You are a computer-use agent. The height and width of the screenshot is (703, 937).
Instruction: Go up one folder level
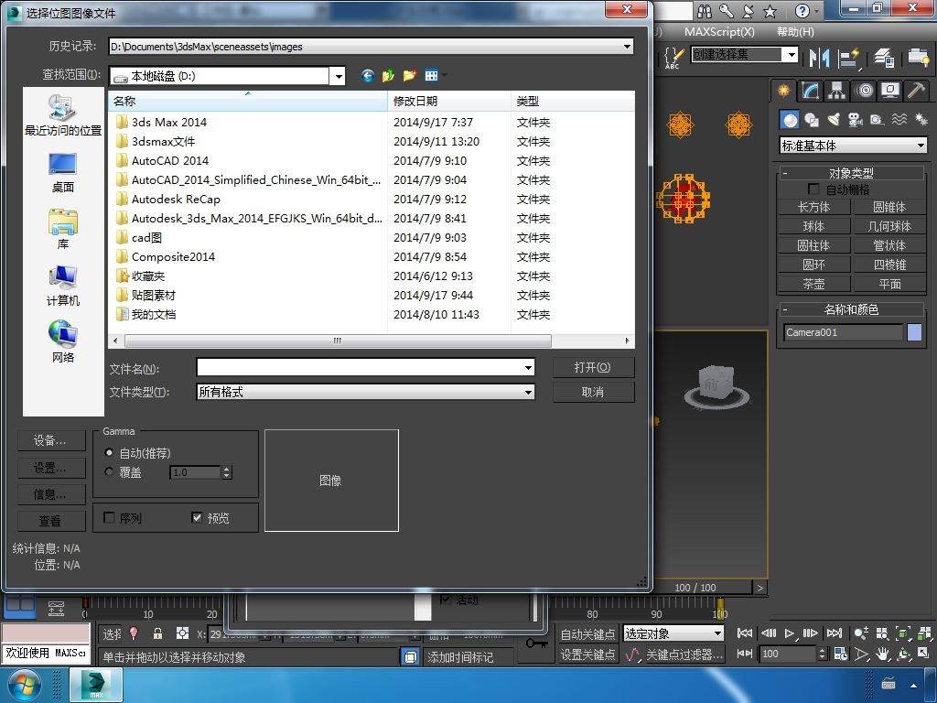[x=388, y=75]
